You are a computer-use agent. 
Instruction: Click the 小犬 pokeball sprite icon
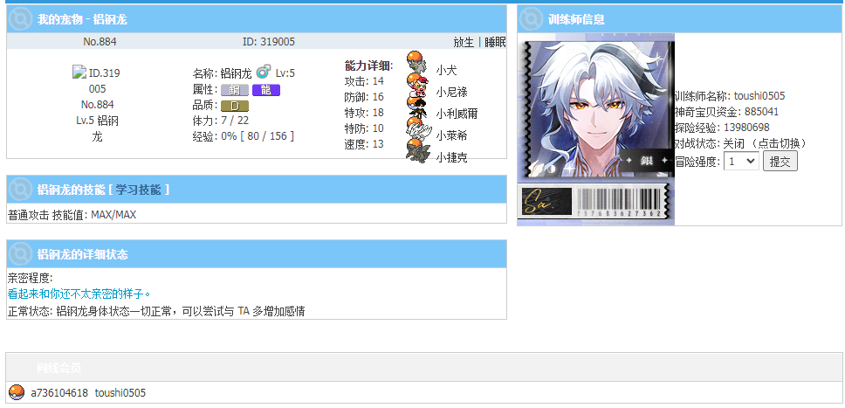tap(416, 63)
